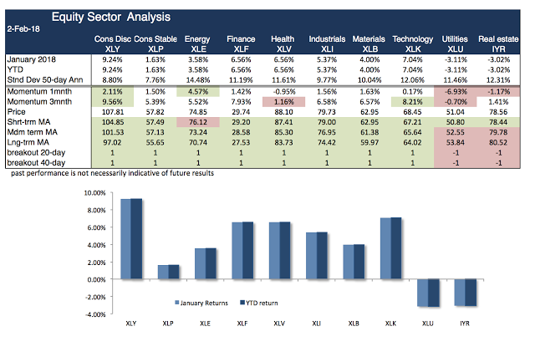This screenshot has height=357, width=535.
Task: Select the Stnd Dev 50-day Ann row label
Action: [x=47, y=79]
